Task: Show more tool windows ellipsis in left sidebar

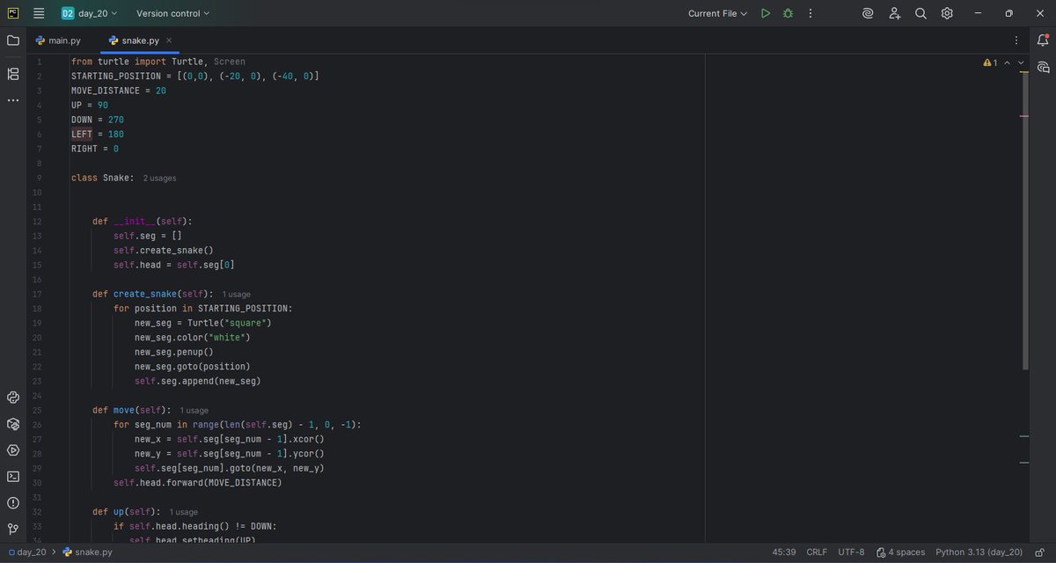Action: coord(12,100)
